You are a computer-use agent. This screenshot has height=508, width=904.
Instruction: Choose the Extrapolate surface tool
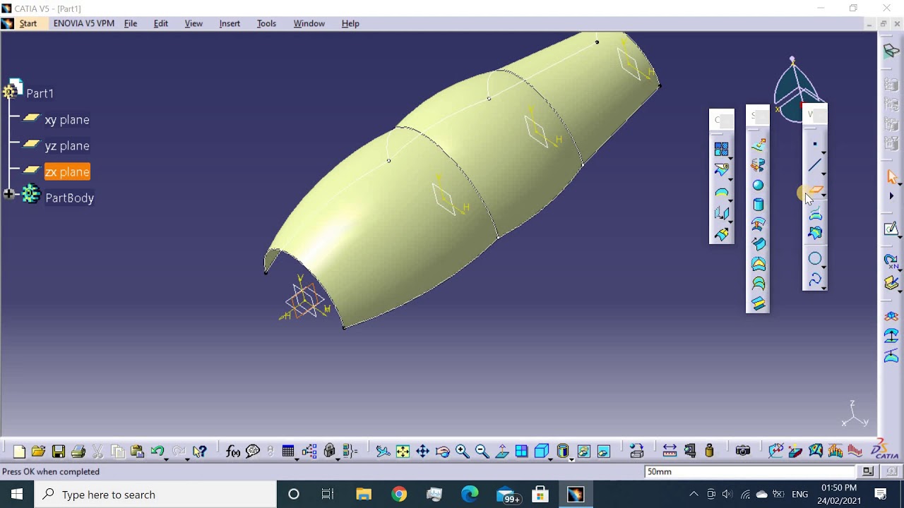point(721,234)
